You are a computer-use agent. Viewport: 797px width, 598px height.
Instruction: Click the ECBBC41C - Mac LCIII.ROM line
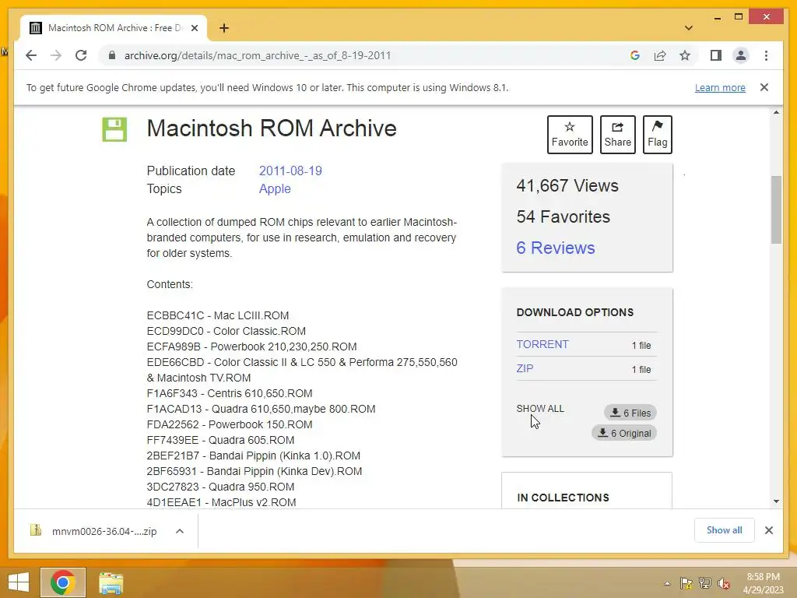218,315
